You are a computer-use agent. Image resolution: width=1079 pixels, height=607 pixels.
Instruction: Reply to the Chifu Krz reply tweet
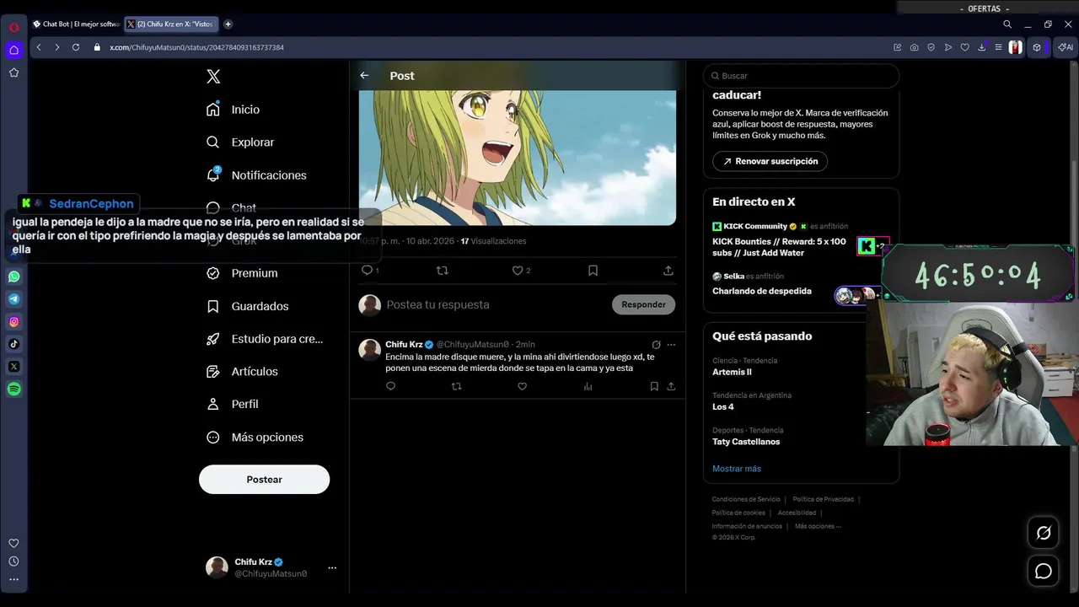pos(390,386)
